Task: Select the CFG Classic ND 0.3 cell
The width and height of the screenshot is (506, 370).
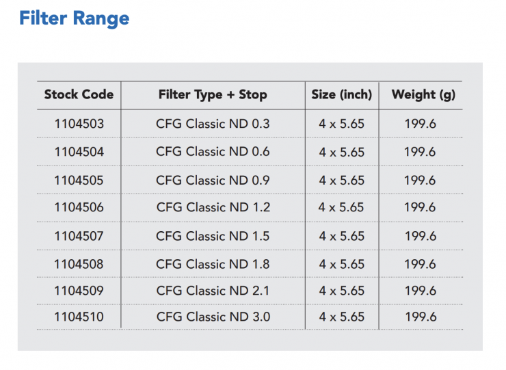Action: (213, 124)
